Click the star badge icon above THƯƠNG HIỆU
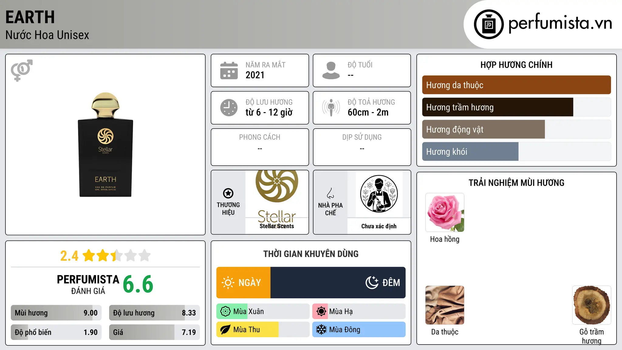Image resolution: width=622 pixels, height=350 pixels. pos(228,193)
